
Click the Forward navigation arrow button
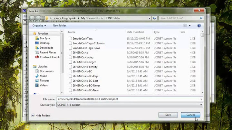[38, 18]
